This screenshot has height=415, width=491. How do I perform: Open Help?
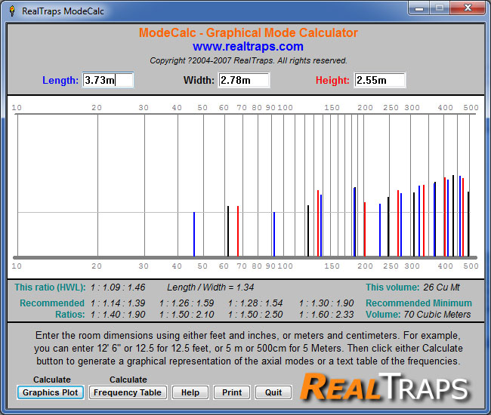(x=190, y=392)
